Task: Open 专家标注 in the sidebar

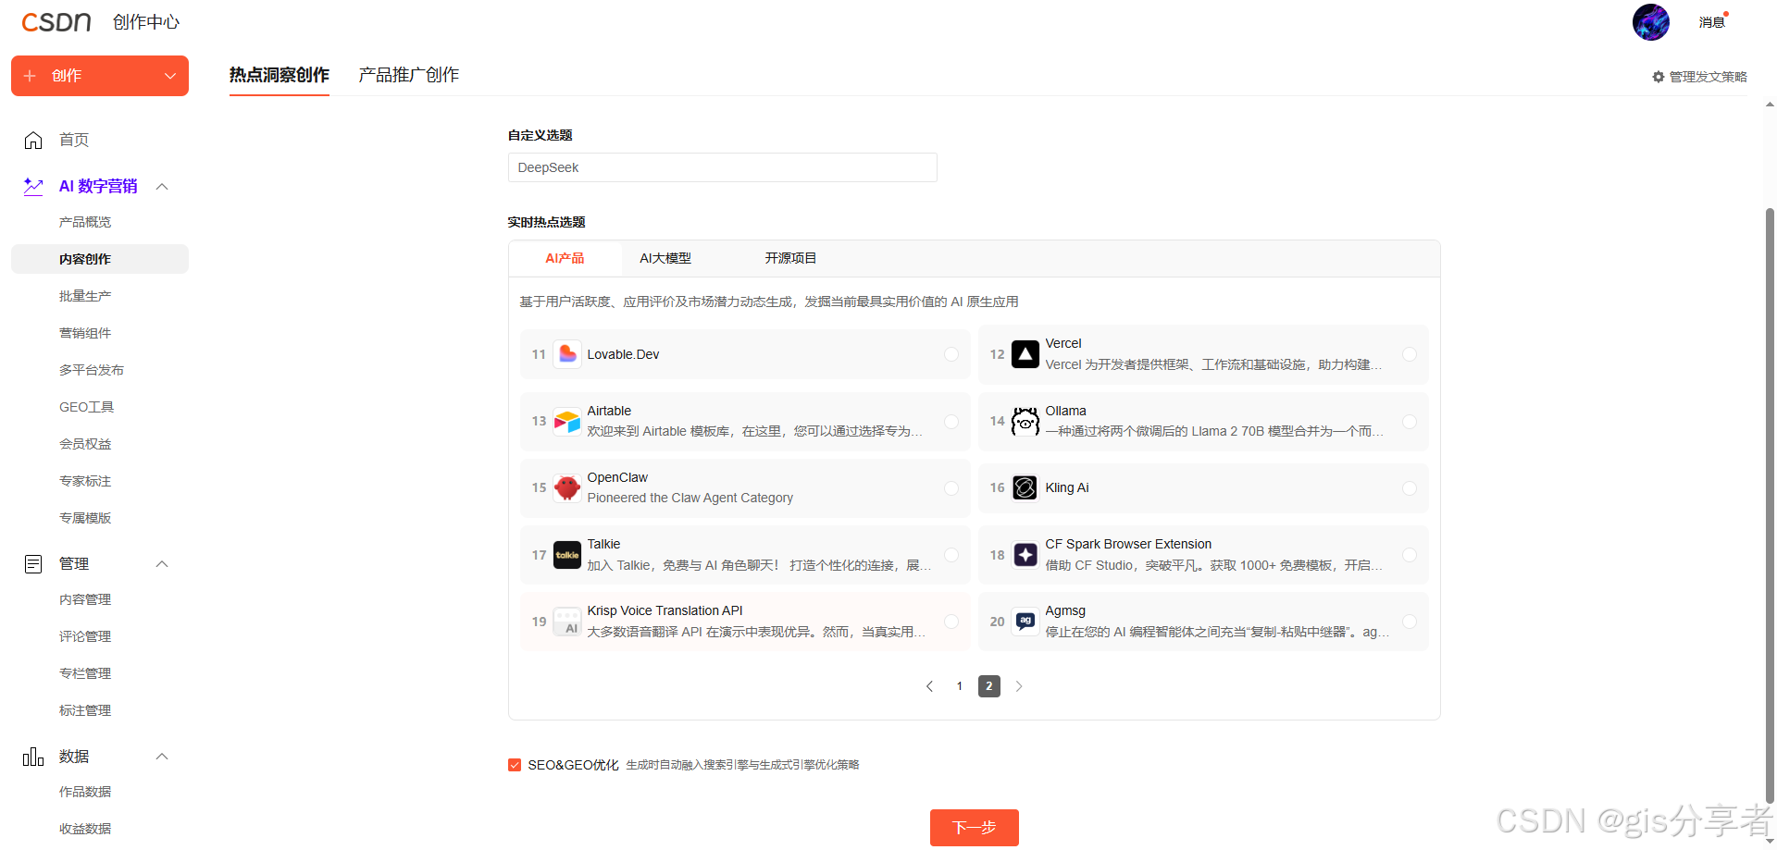Action: click(85, 481)
